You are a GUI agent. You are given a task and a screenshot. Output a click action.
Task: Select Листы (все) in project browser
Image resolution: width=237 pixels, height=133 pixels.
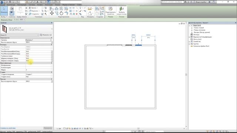(x=197, y=39)
